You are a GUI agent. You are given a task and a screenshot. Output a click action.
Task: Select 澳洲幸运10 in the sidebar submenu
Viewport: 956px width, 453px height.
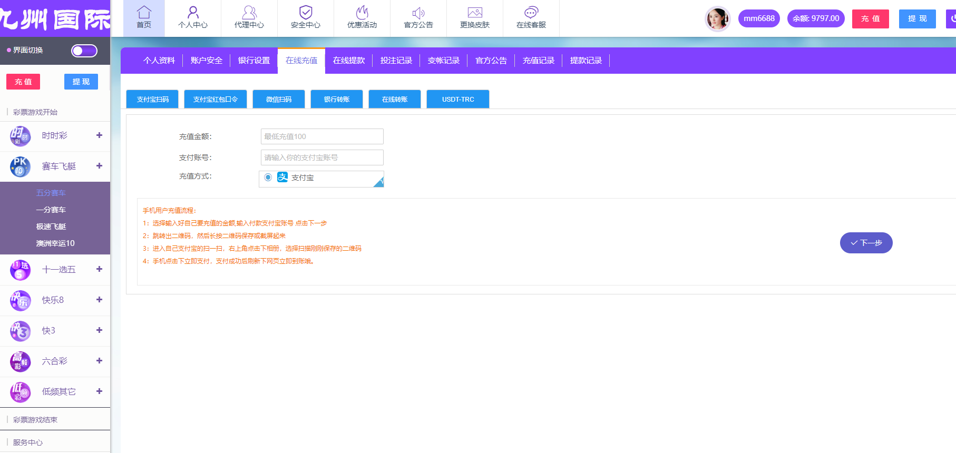pos(55,243)
